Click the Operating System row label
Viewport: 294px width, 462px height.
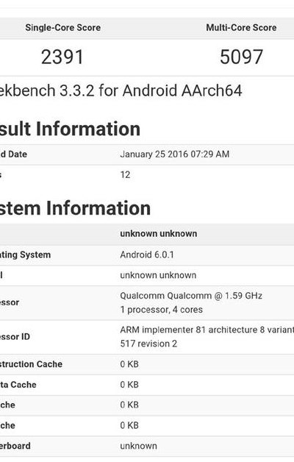click(25, 255)
